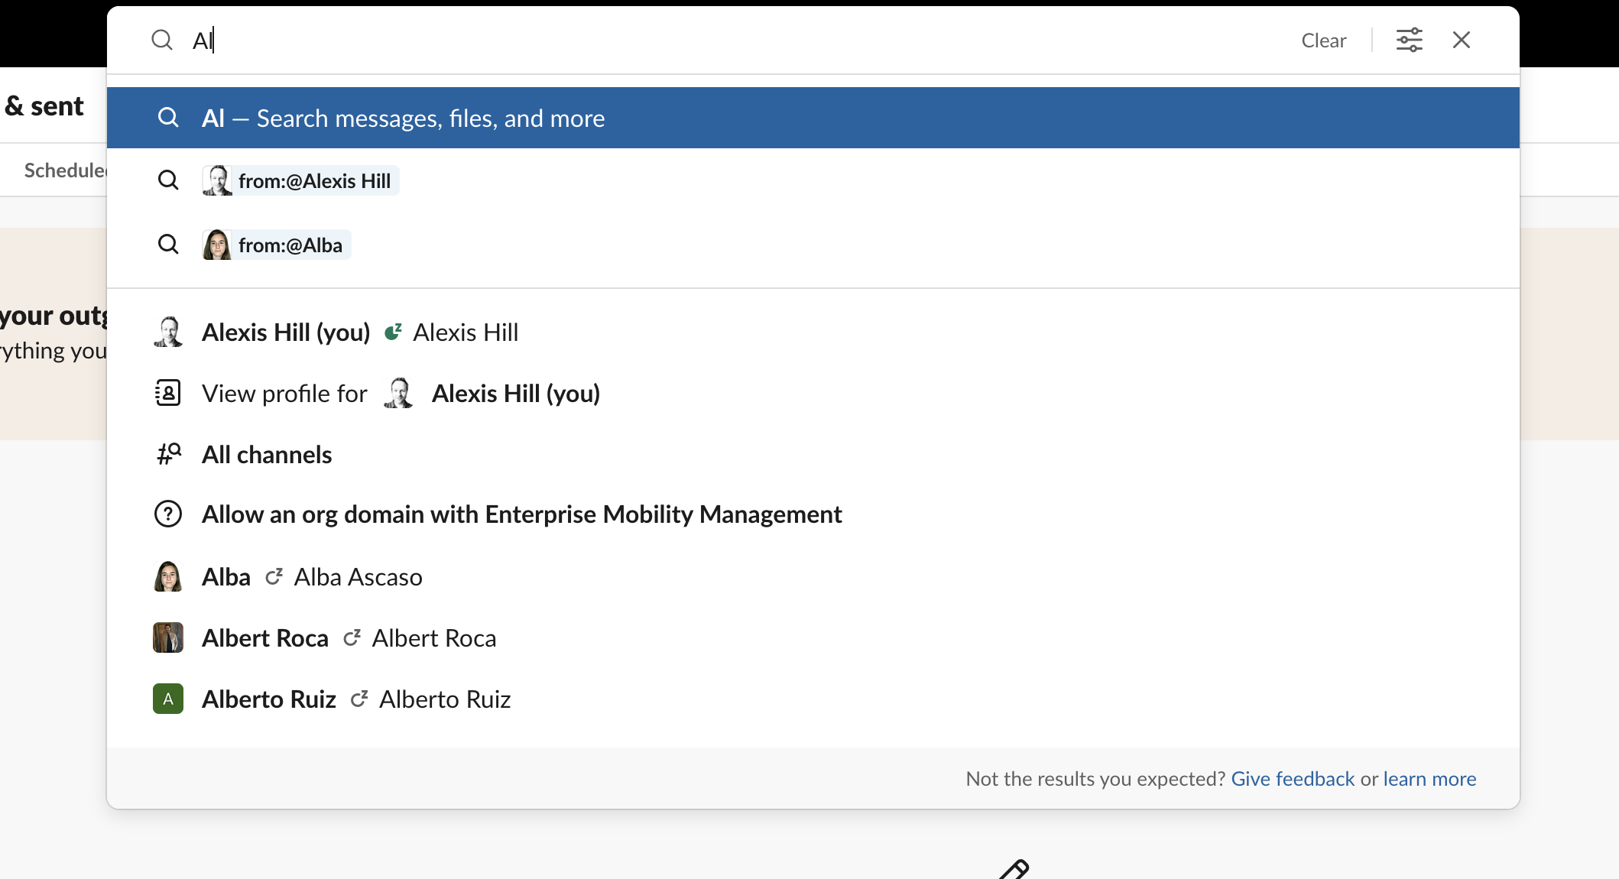The width and height of the screenshot is (1619, 879).
Task: Click Alberto Ruiz's green A avatar
Action: (168, 699)
